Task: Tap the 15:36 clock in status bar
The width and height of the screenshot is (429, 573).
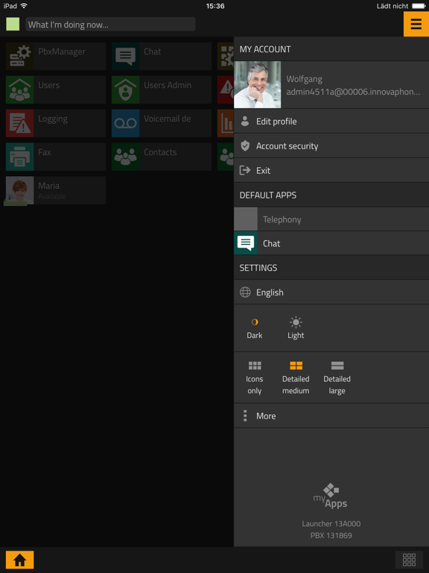Action: click(x=215, y=6)
